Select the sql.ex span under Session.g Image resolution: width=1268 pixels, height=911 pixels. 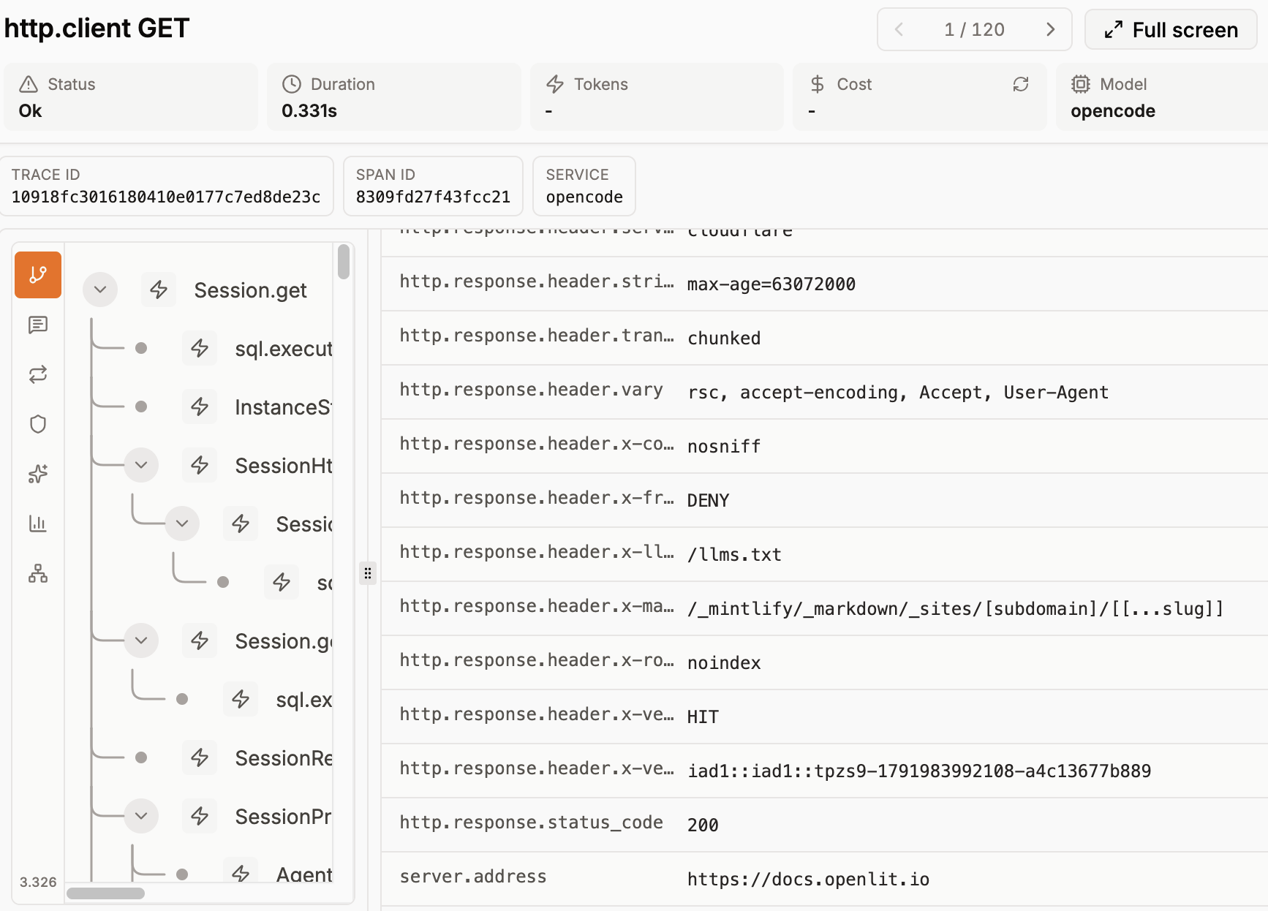[304, 700]
